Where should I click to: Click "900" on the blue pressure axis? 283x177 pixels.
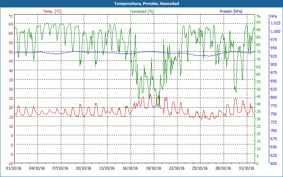click(274, 64)
